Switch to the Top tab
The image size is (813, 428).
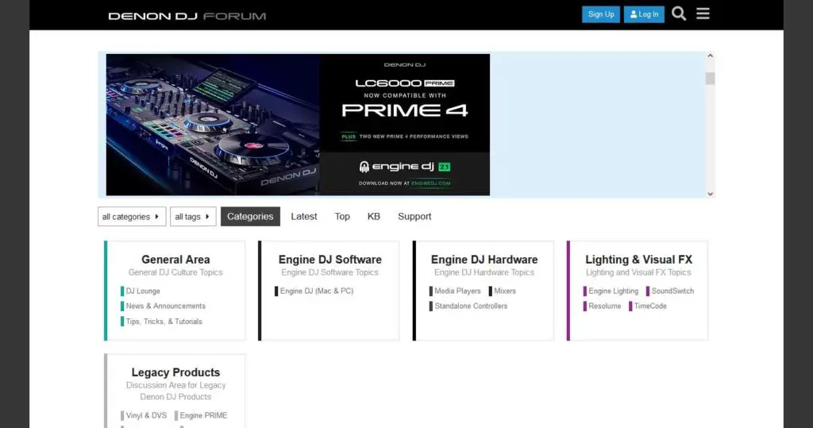click(342, 216)
